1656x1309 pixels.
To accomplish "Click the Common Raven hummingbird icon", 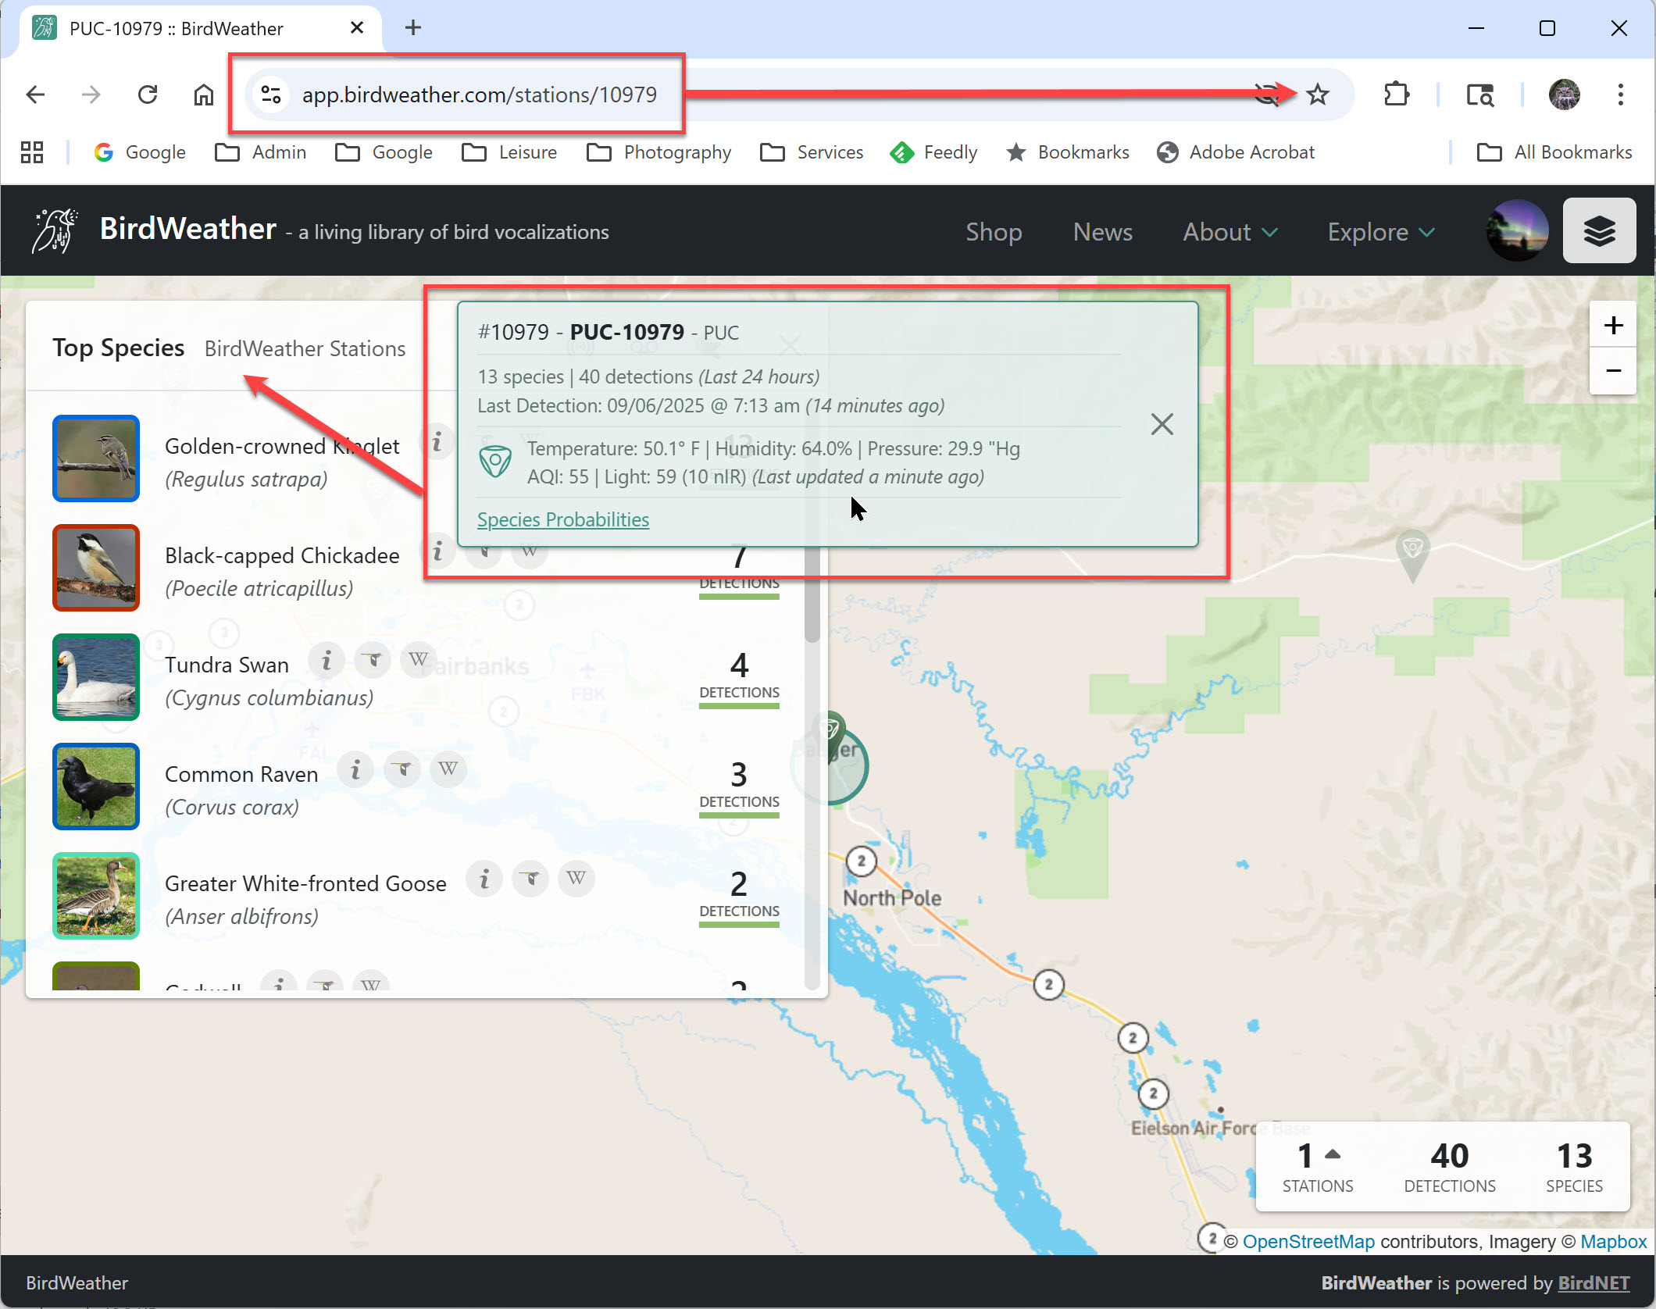I will point(402,769).
